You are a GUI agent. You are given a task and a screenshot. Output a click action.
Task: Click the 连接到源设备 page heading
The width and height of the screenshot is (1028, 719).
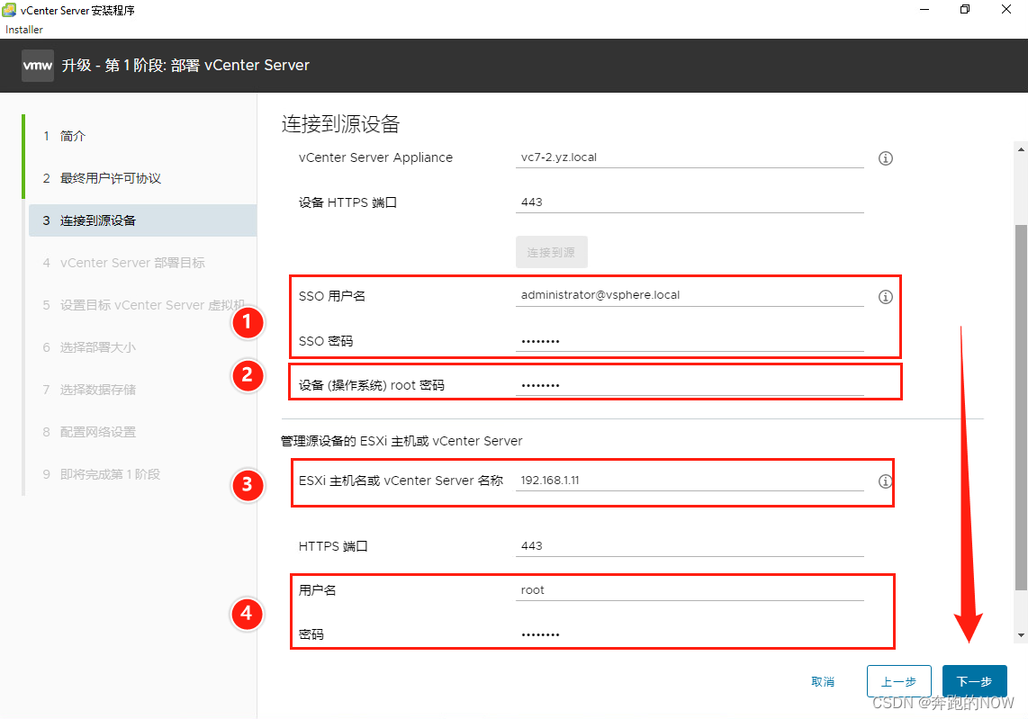click(x=341, y=124)
